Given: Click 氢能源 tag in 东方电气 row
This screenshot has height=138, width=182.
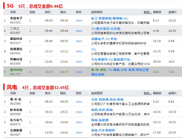Looking at the screenshot, I should pyautogui.click(x=104, y=120).
